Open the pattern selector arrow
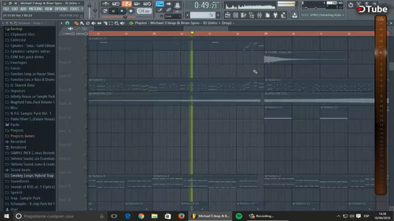 (x=187, y=15)
